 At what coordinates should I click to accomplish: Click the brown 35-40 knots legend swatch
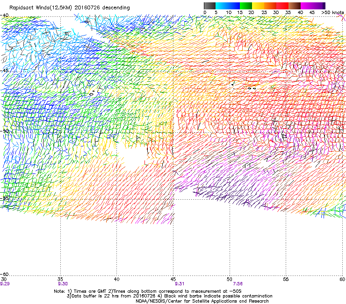pos(295,6)
